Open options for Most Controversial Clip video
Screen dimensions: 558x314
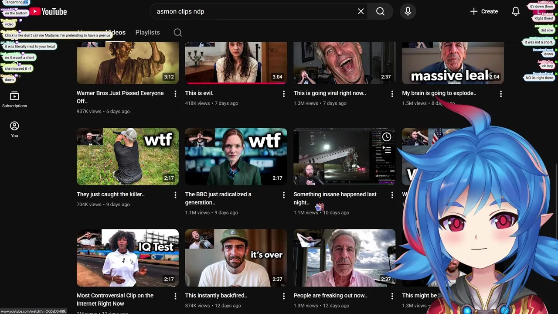point(175,296)
